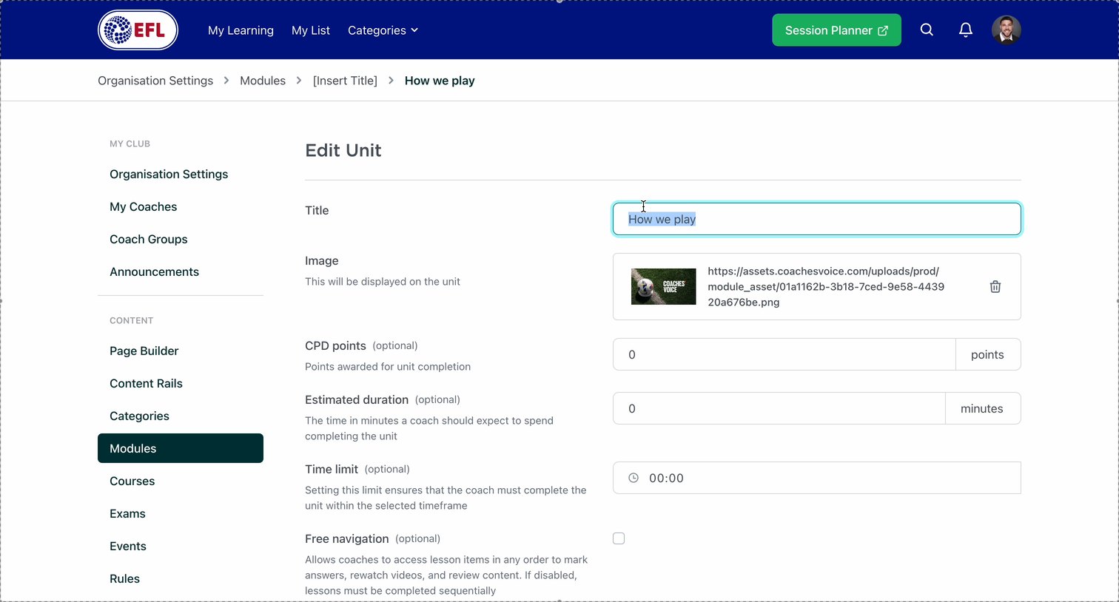
Task: Click the CPD points input field
Action: coord(784,354)
